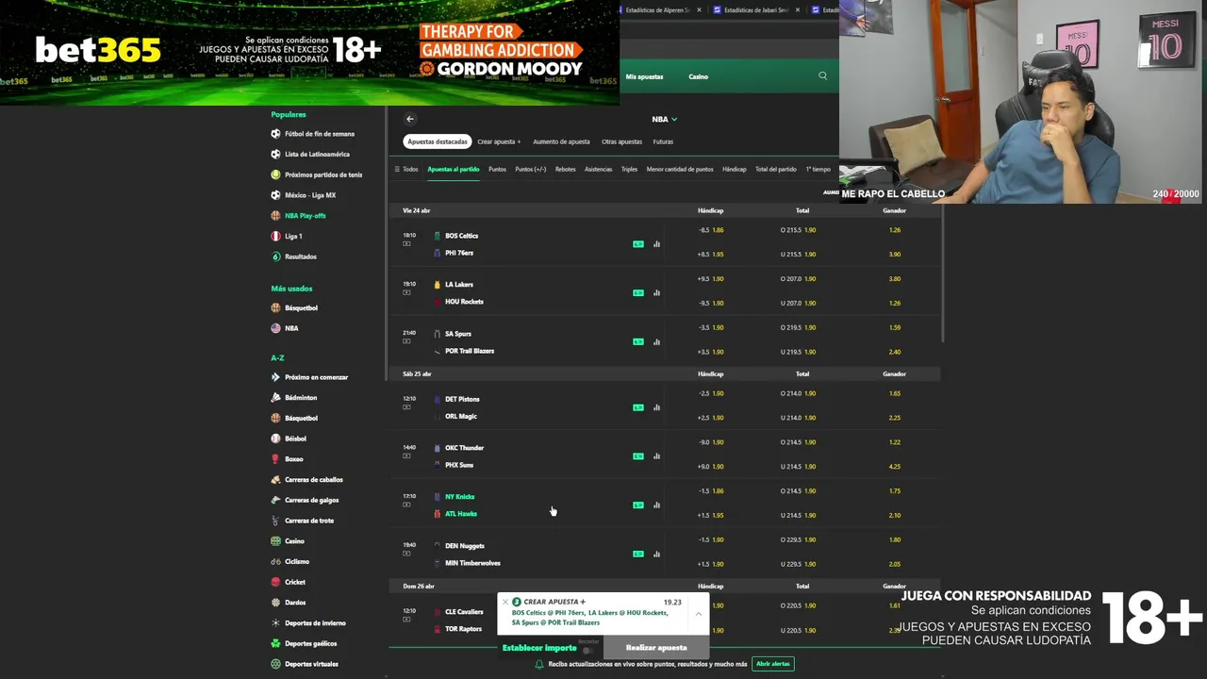1207x679 pixels.
Task: Open Próximo en comenzar in sidebar
Action: [316, 377]
